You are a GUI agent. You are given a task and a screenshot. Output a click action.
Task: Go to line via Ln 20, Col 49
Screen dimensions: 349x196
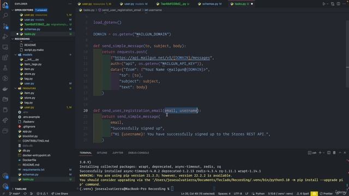coord(197,194)
